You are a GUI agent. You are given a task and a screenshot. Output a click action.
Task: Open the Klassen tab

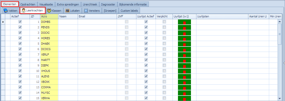(x=54, y=11)
